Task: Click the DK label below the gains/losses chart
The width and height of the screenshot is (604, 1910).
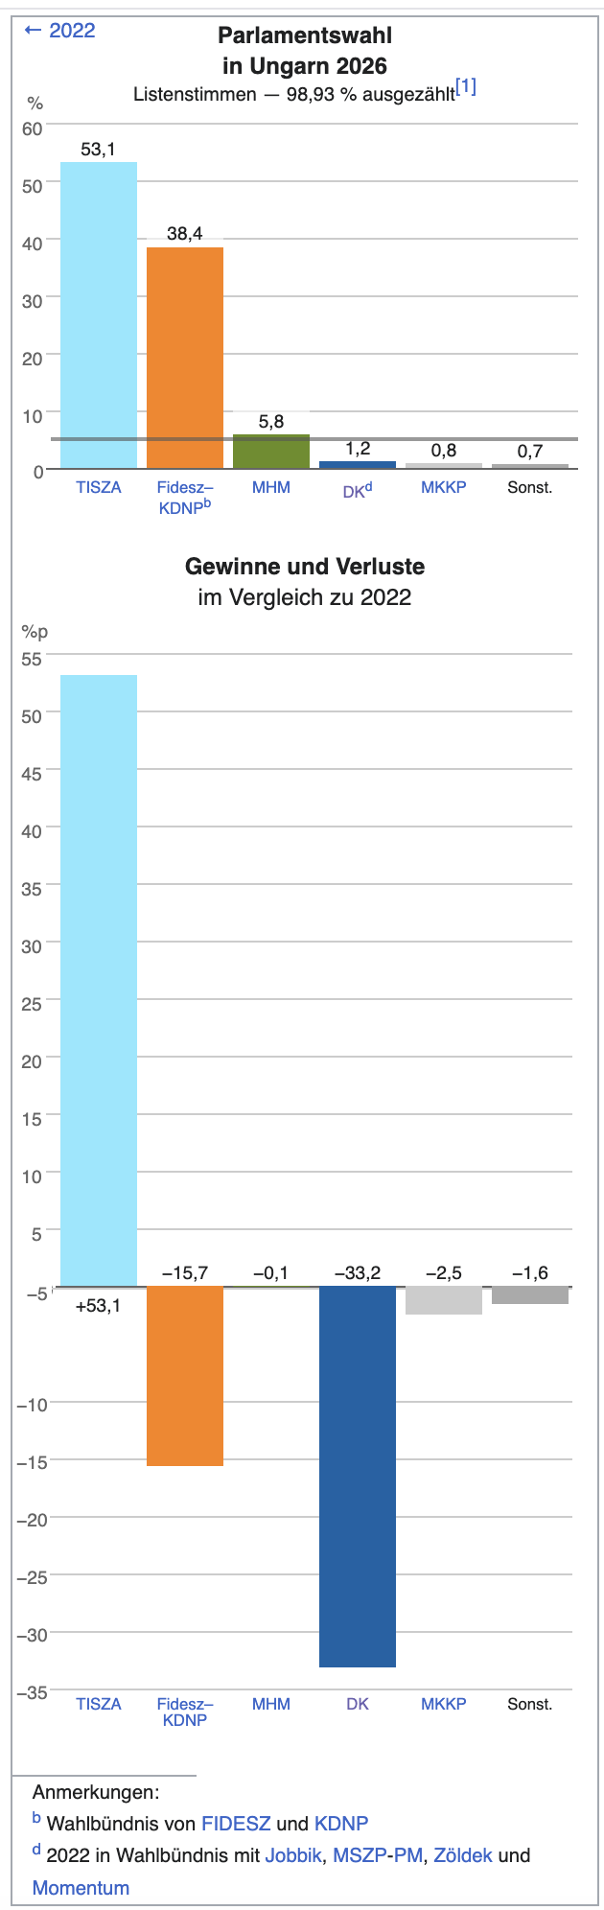Action: click(358, 1704)
